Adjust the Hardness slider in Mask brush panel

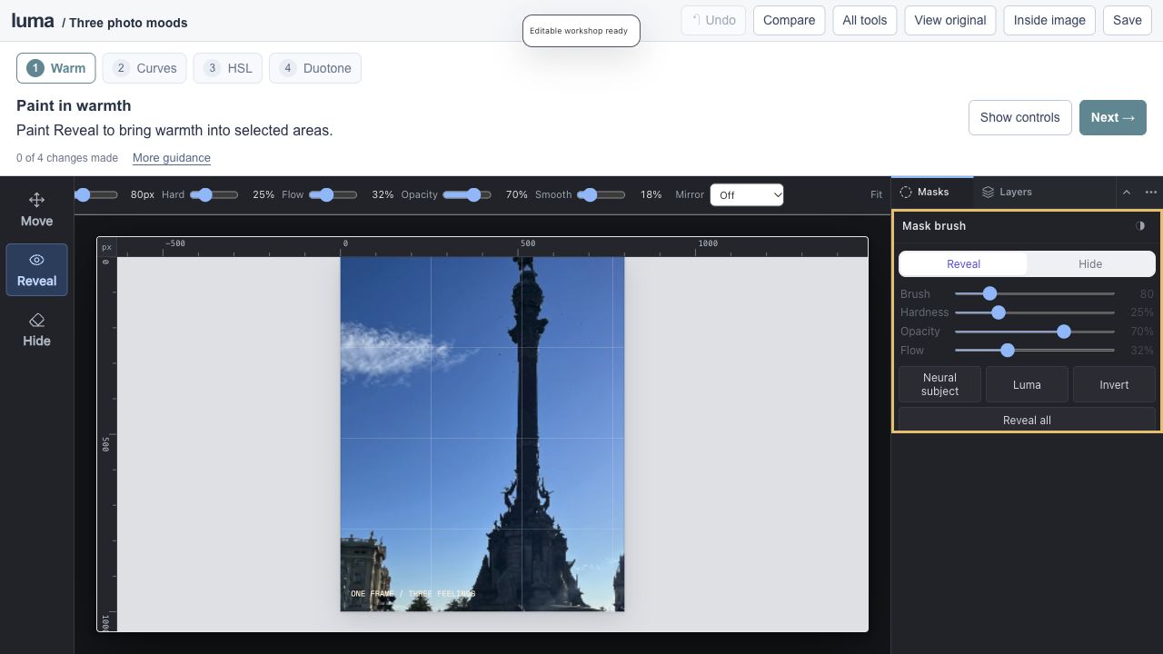click(1034, 312)
